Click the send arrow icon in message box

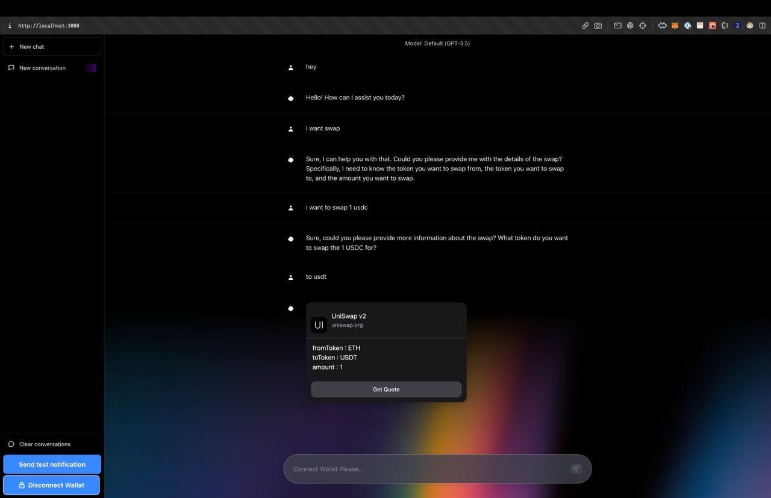(x=576, y=468)
